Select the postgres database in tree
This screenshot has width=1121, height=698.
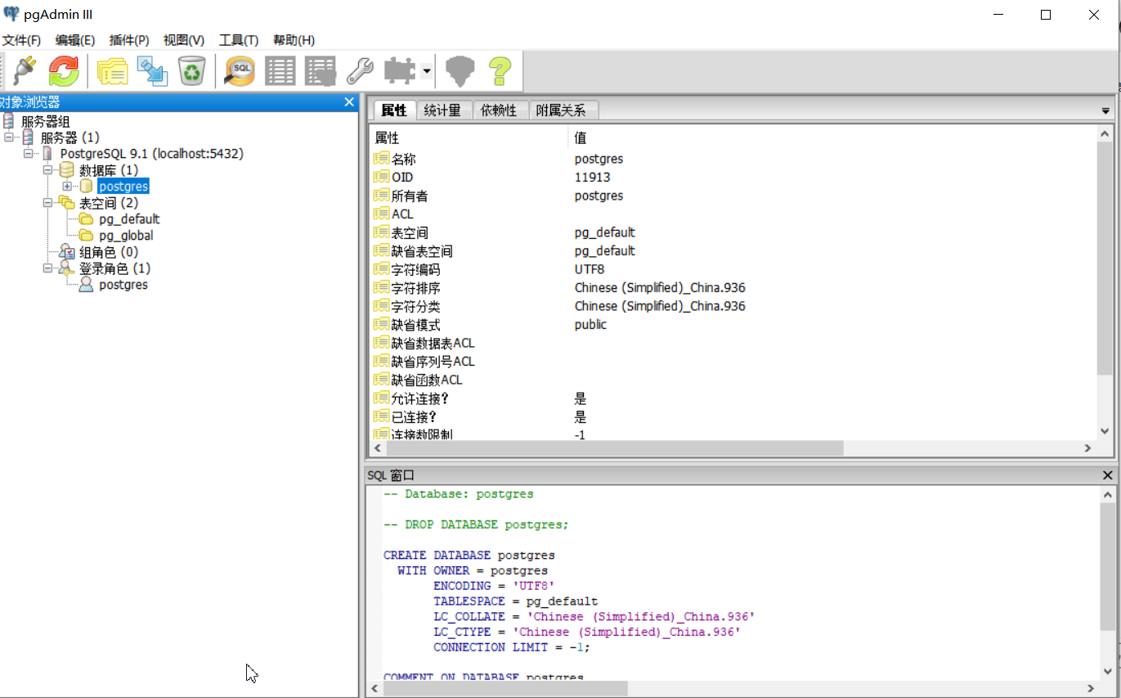[x=123, y=187]
